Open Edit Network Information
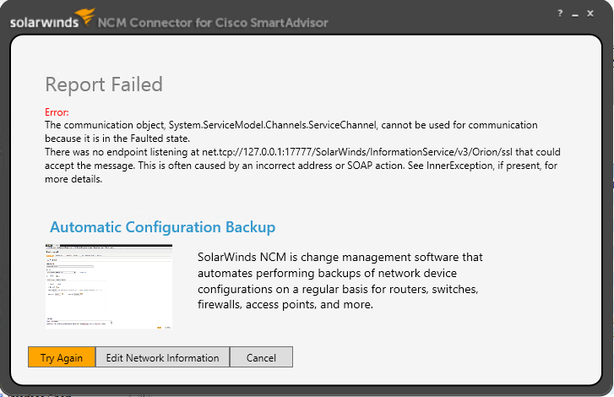 (x=162, y=357)
